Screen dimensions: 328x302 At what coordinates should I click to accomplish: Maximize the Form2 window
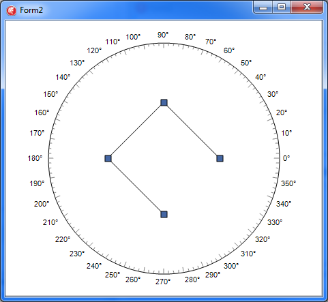[282, 7]
